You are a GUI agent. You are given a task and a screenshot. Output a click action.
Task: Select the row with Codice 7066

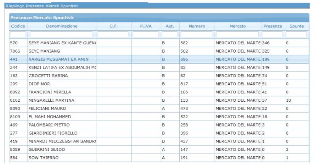[x=14, y=51]
